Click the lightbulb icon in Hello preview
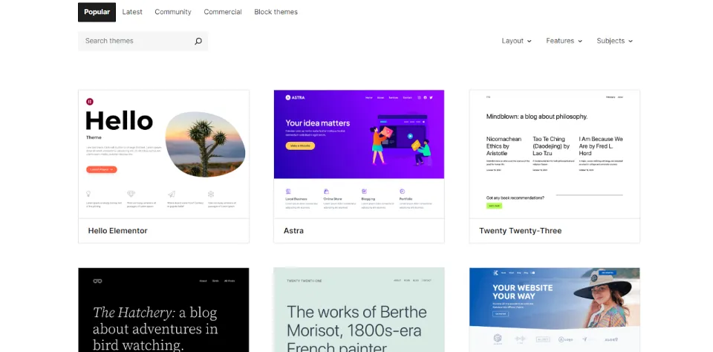 (x=88, y=194)
